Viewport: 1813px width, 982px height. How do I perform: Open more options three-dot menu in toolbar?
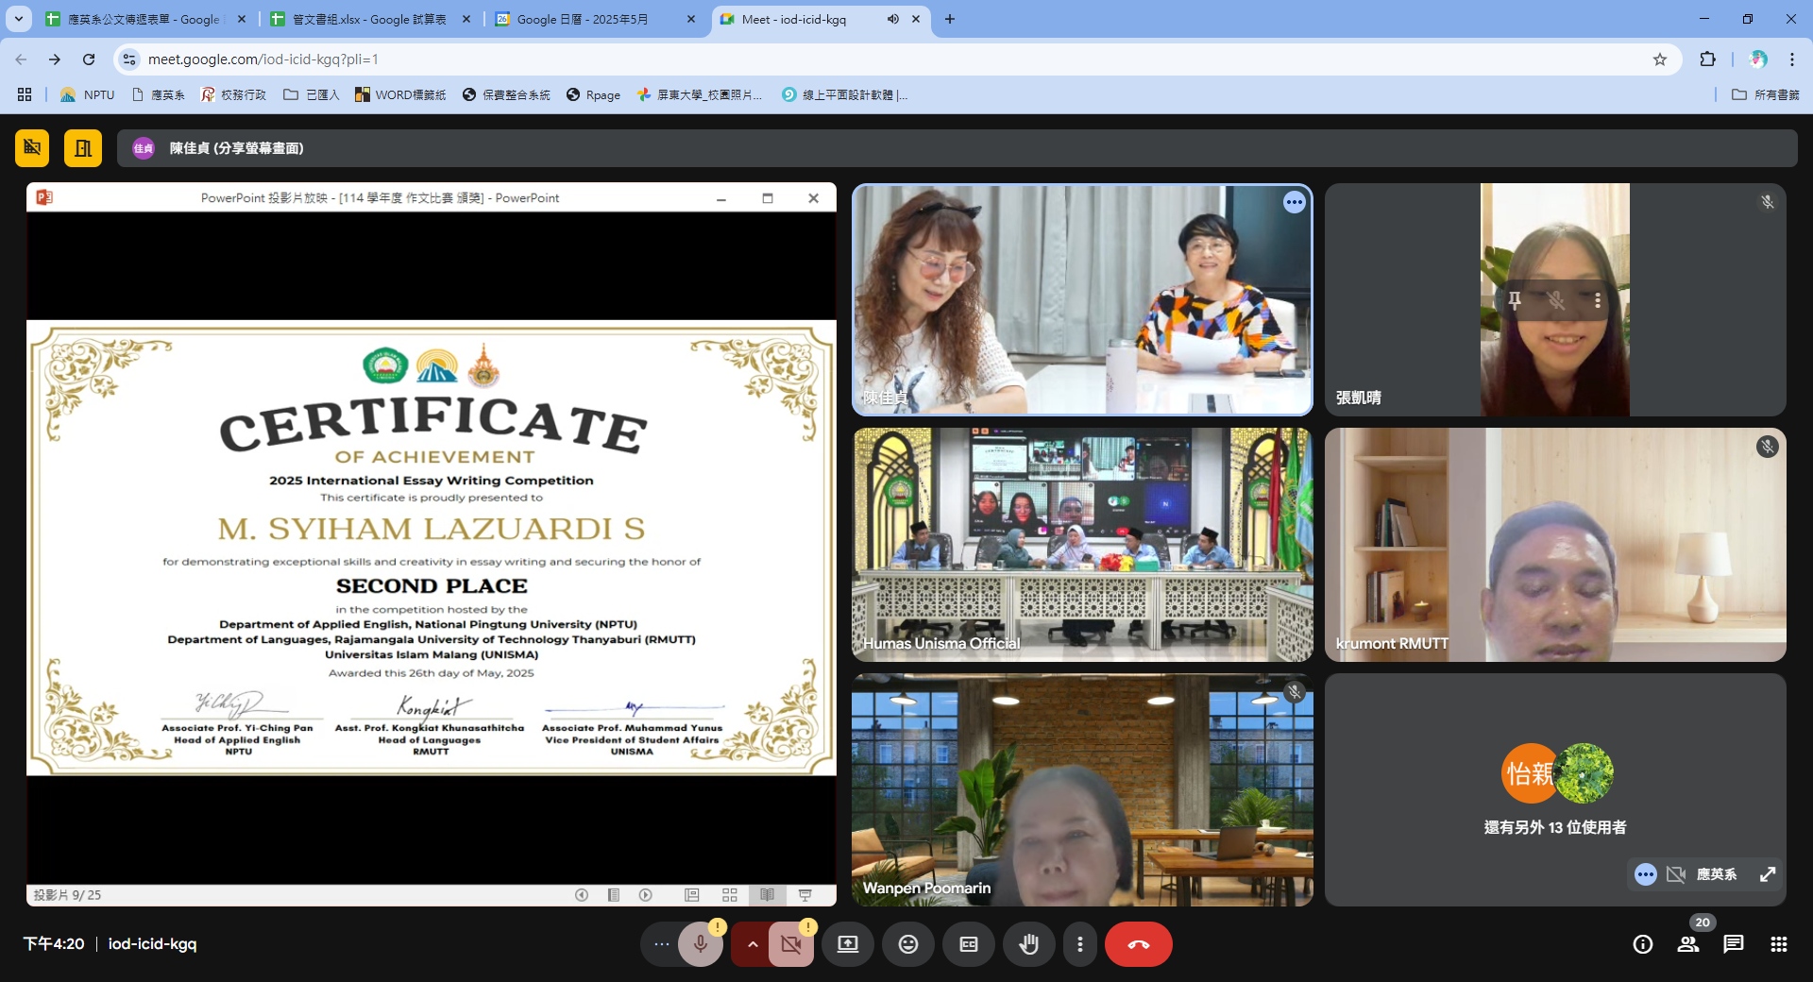pos(1079,944)
